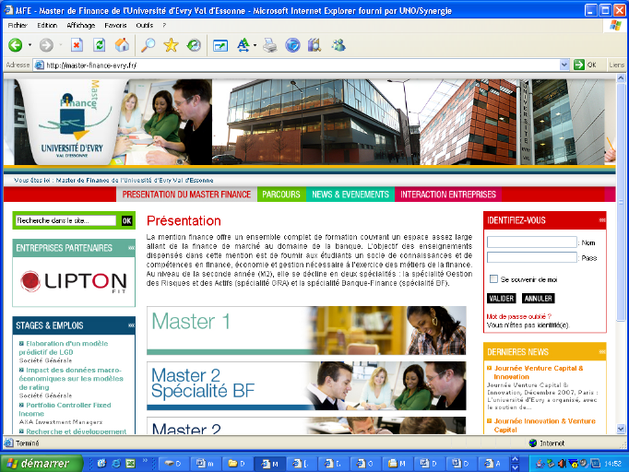The image size is (629, 472).
Task: Collapse Identifiez-vous panel toggle icon
Action: pyautogui.click(x=602, y=220)
